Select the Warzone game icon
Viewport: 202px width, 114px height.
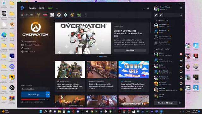[52, 15]
